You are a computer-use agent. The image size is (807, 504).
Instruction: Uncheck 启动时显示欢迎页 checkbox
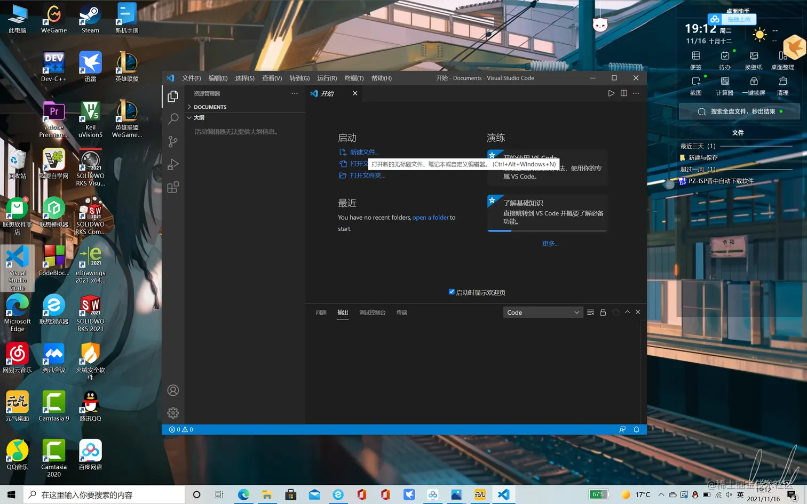tap(452, 292)
